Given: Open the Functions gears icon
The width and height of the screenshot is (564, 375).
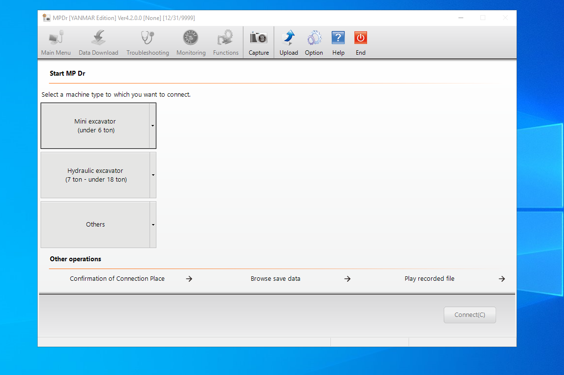Looking at the screenshot, I should click(x=225, y=42).
